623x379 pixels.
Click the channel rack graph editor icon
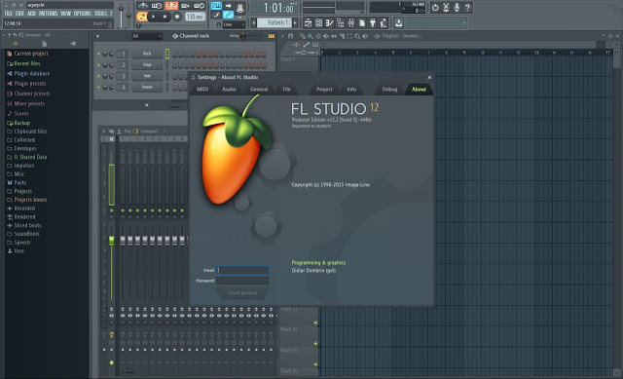tap(272, 36)
